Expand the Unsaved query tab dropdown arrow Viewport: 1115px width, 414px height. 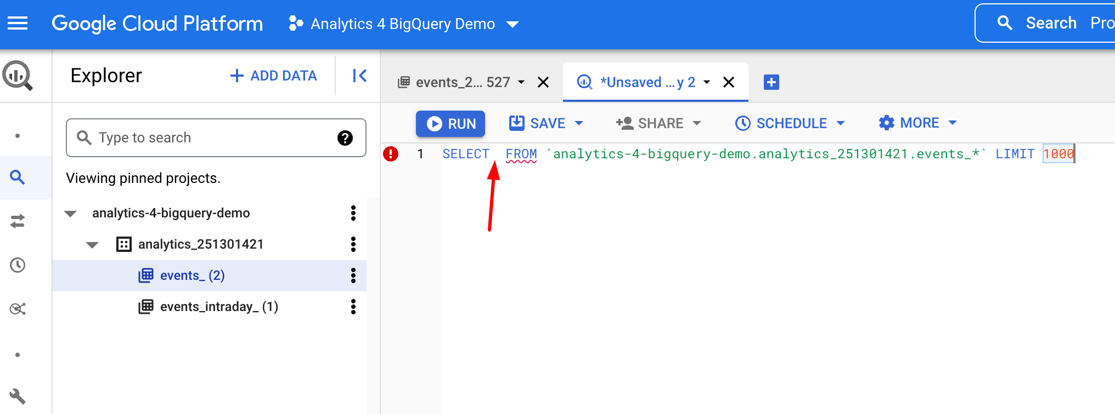pos(707,82)
